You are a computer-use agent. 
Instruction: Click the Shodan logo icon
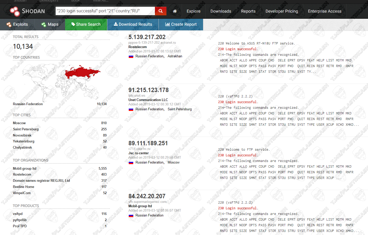15,11
